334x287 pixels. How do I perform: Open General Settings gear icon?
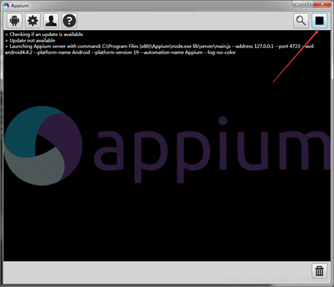[33, 21]
